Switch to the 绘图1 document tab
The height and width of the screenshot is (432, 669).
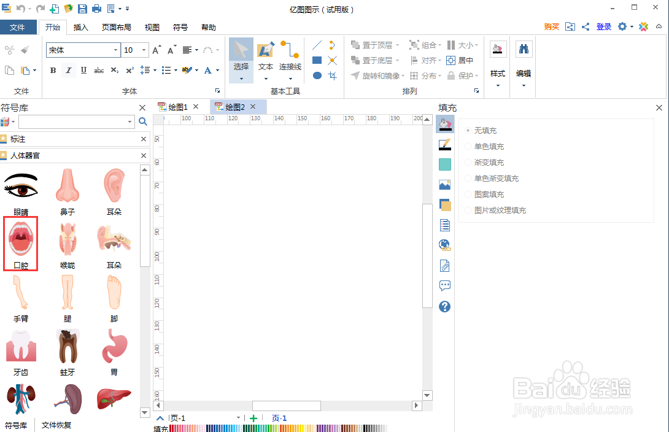177,106
